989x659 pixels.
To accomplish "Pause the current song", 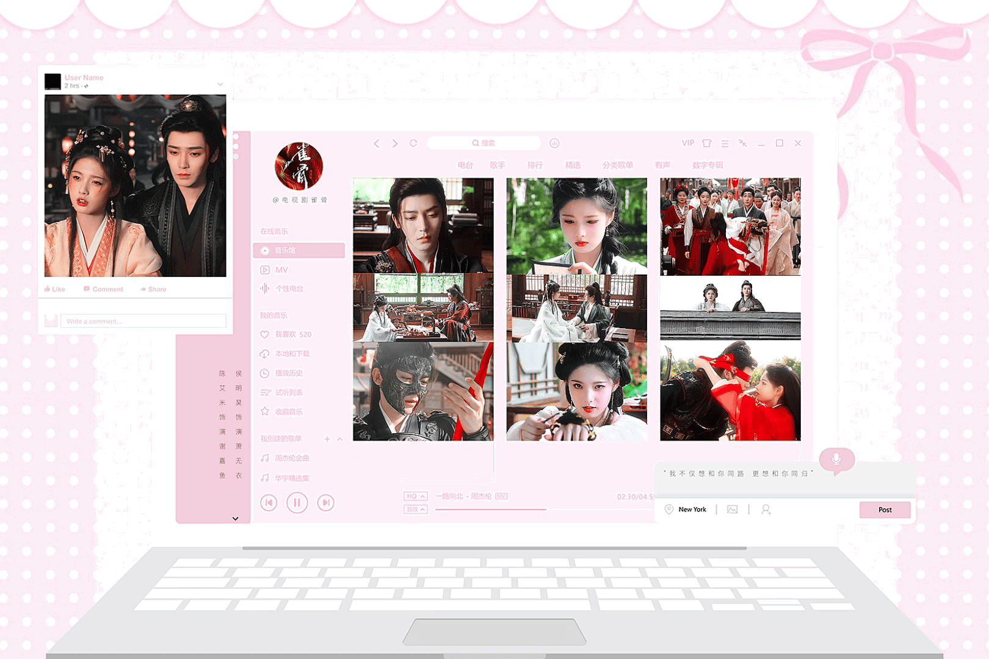I will pyautogui.click(x=297, y=503).
